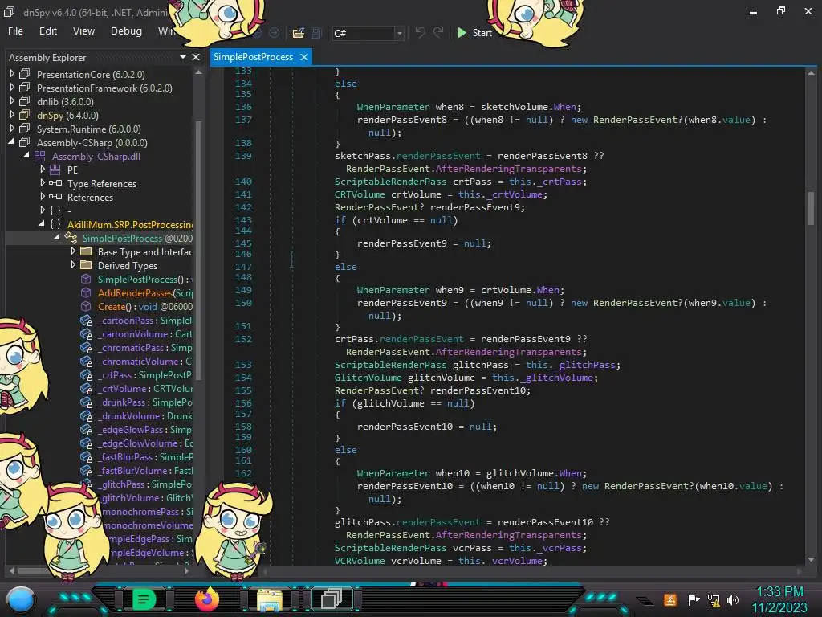Expand the PresentationFramework (6.0.2.0) node
This screenshot has width=822, height=617.
12,88
